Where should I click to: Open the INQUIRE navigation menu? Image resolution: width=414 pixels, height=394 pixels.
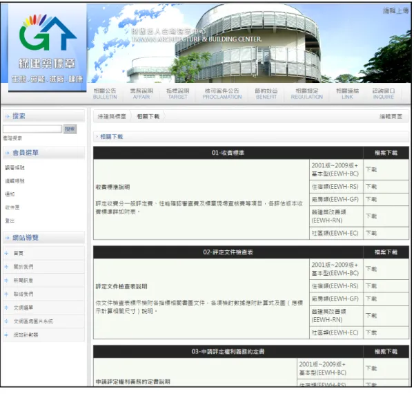384,94
